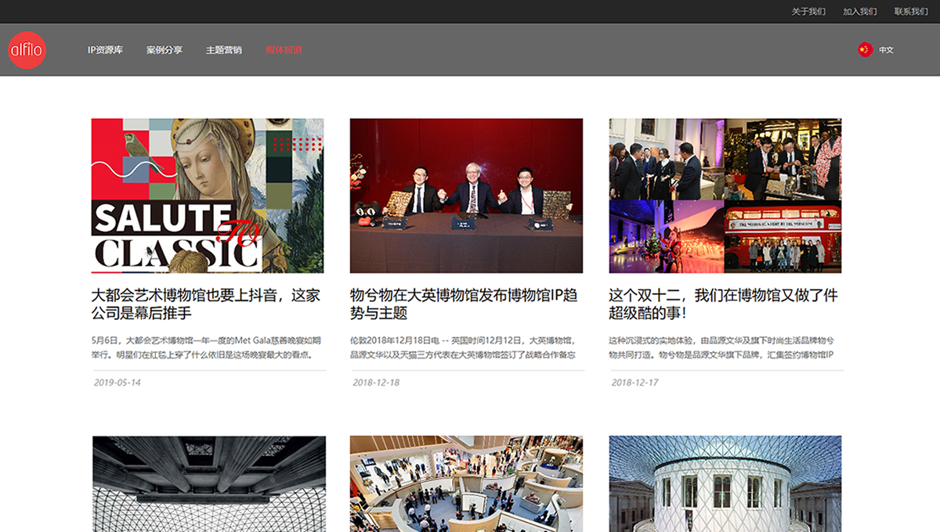Click the China flag language icon
This screenshot has height=532, width=940.
[x=865, y=50]
